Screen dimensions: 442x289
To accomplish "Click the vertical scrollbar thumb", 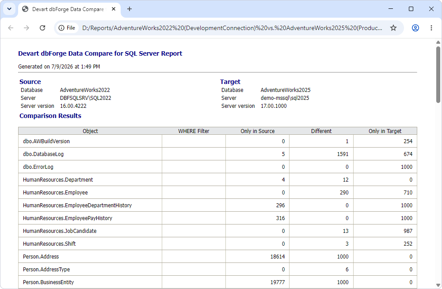I will tap(438, 75).
